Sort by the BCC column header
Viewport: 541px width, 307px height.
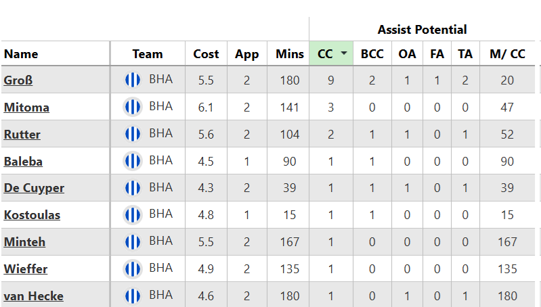[x=372, y=54]
